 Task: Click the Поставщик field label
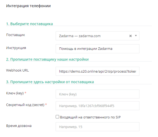(15, 35)
